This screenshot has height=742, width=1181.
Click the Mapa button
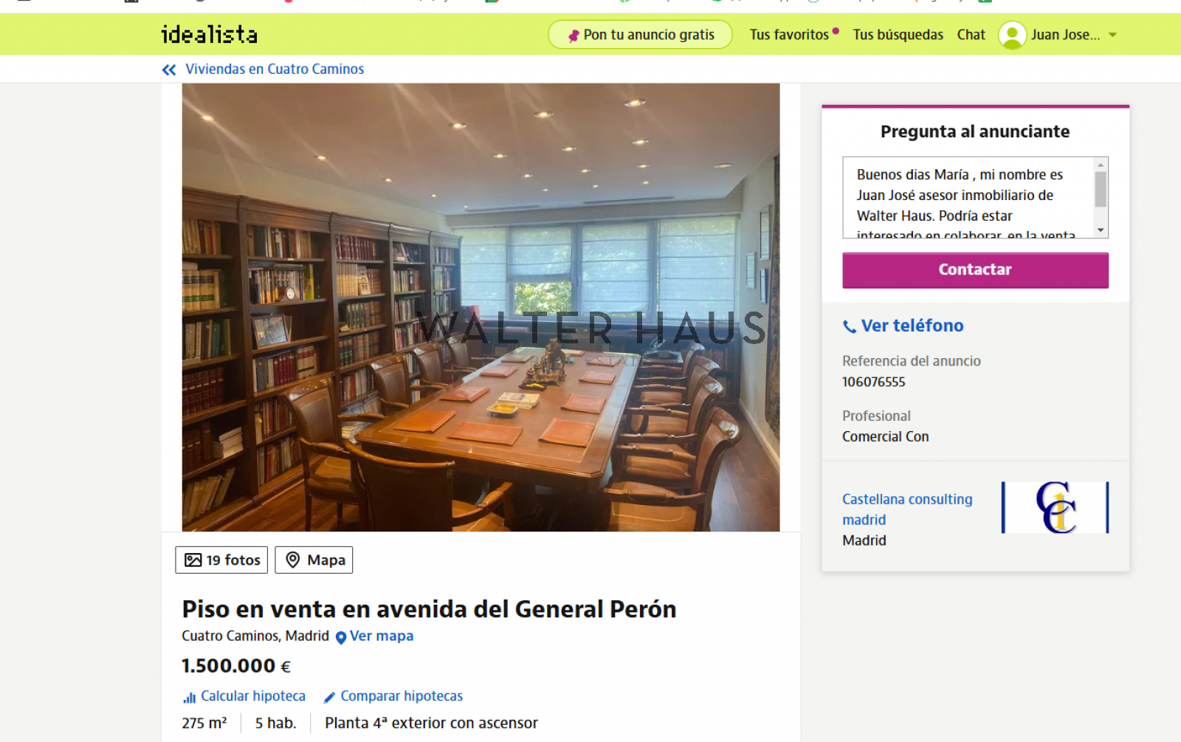point(314,560)
